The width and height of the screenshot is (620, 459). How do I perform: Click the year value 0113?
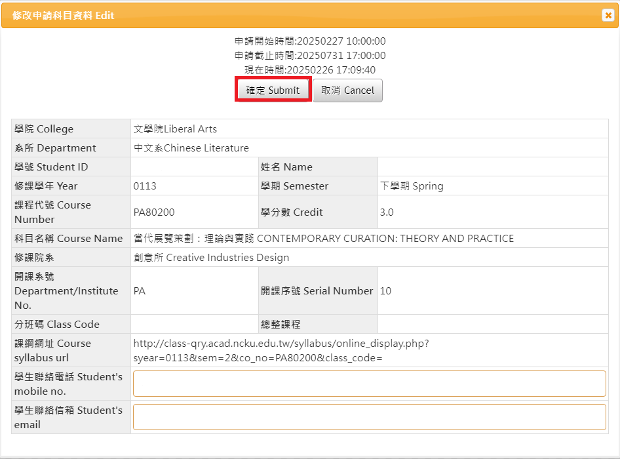[x=145, y=186]
